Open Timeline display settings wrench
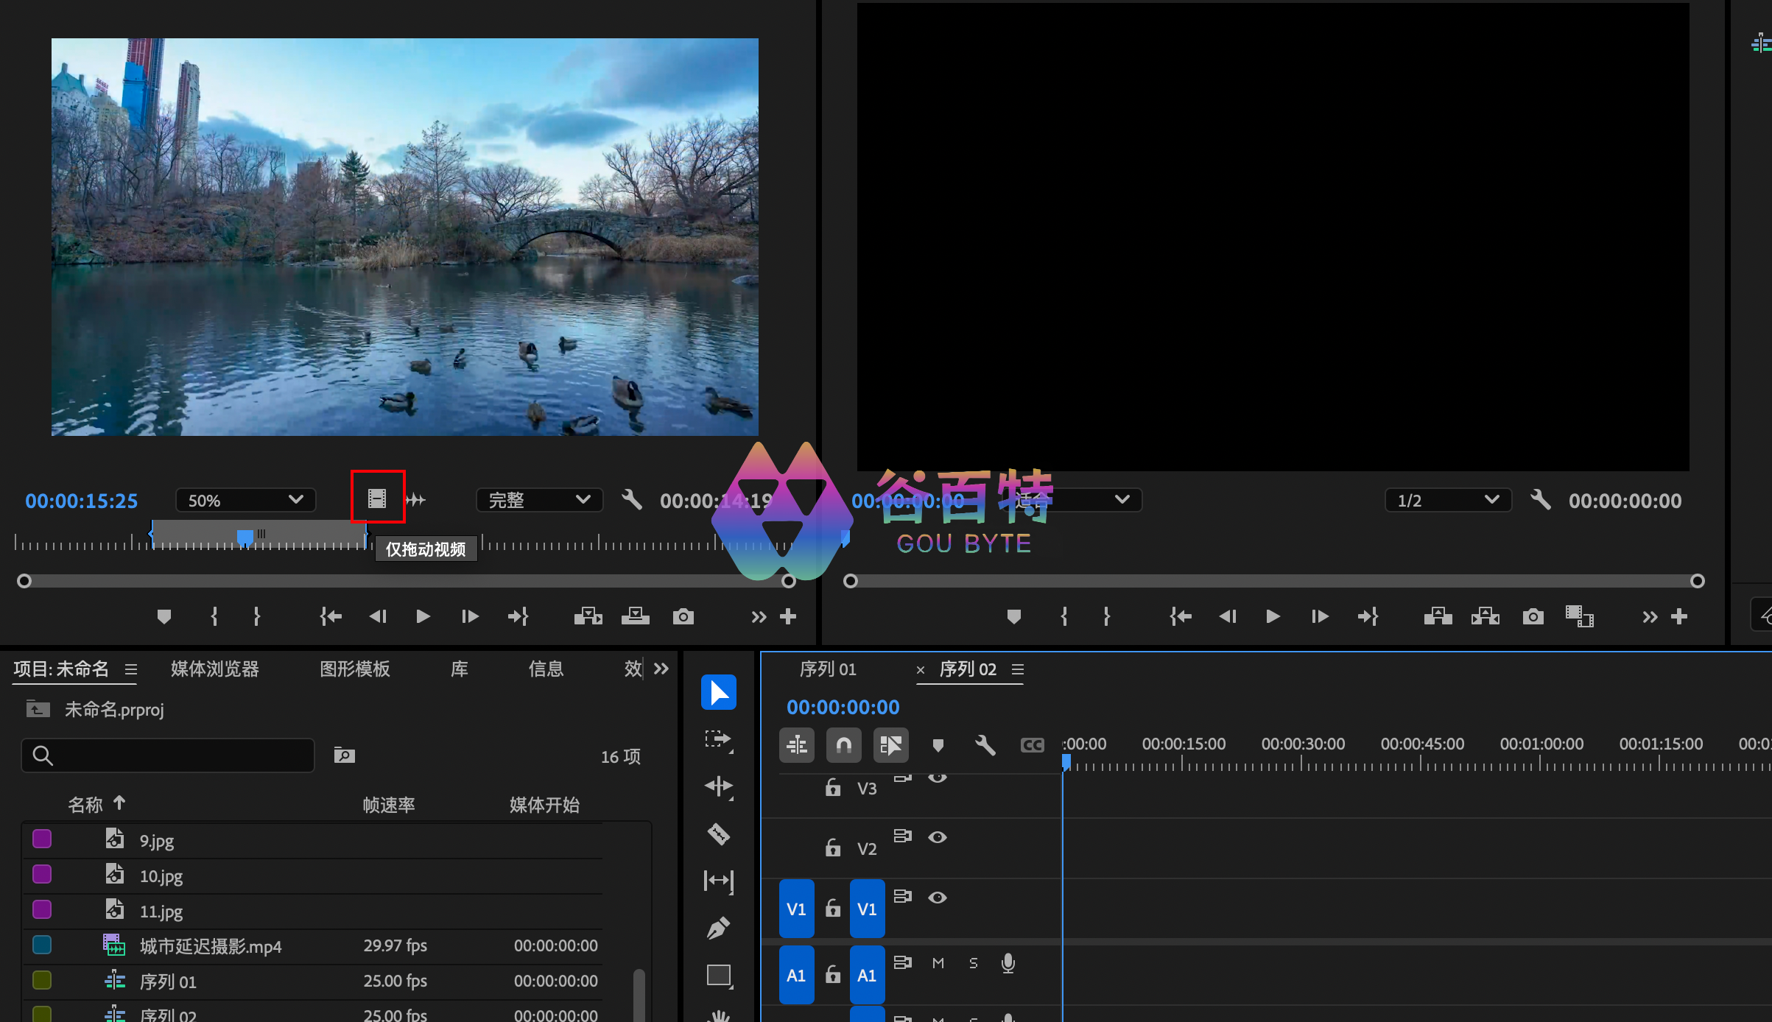1772x1022 pixels. 985,745
